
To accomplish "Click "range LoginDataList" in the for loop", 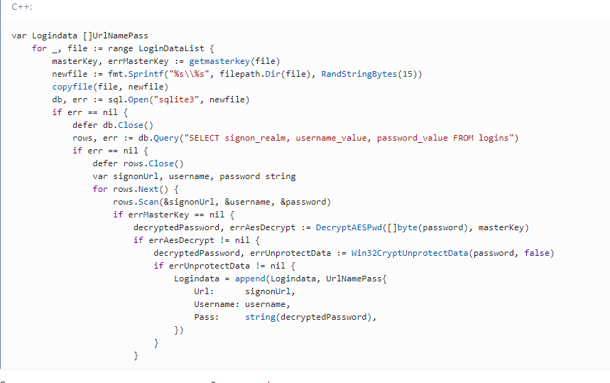I will [156, 48].
